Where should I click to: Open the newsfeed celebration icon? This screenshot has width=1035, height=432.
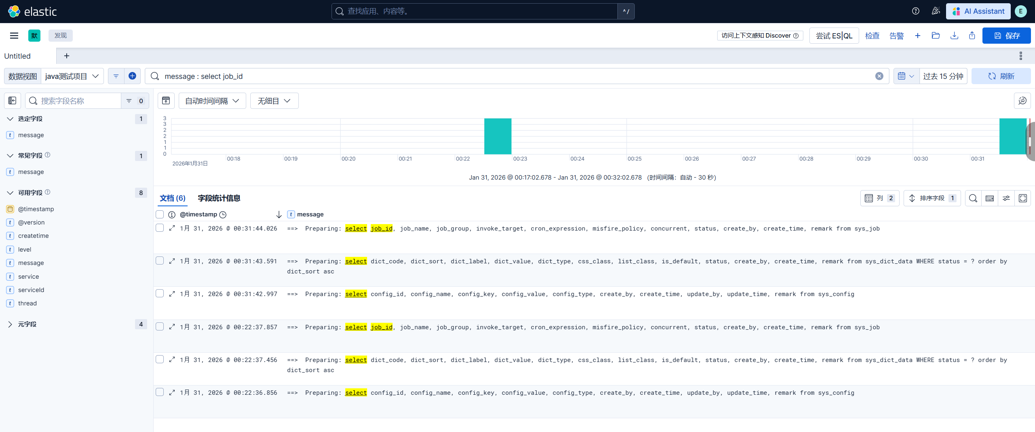click(936, 11)
